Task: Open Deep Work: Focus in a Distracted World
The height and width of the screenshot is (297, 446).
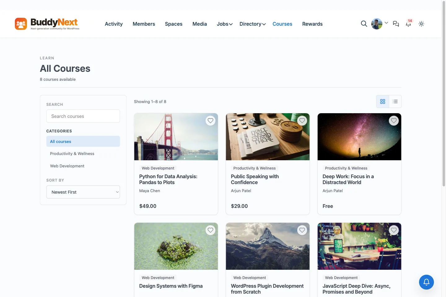Action: point(348,179)
